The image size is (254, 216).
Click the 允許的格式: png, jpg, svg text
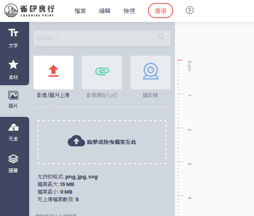click(68, 177)
